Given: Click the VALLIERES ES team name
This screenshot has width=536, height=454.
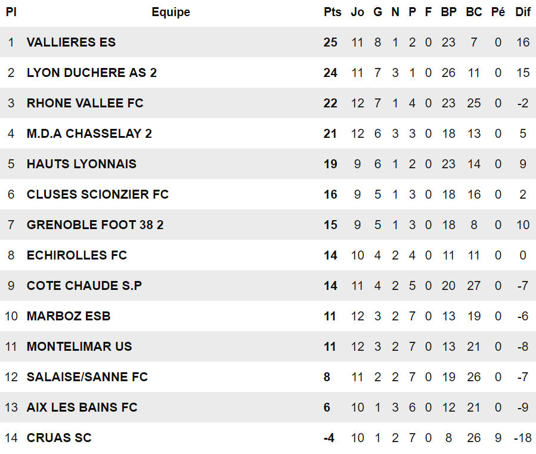Looking at the screenshot, I should coord(71,42).
